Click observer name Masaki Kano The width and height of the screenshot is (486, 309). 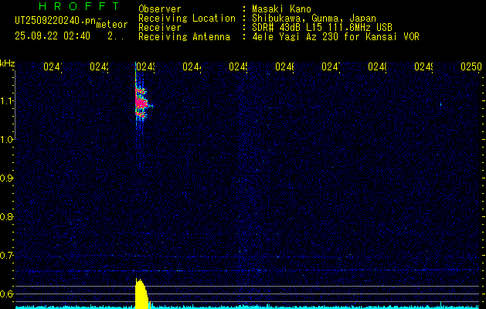[x=281, y=9]
